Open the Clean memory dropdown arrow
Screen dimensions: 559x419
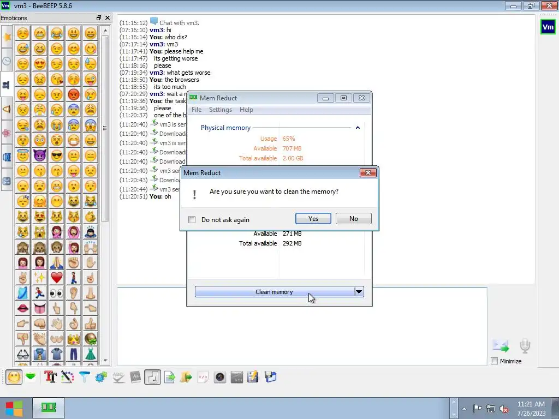pyautogui.click(x=359, y=292)
